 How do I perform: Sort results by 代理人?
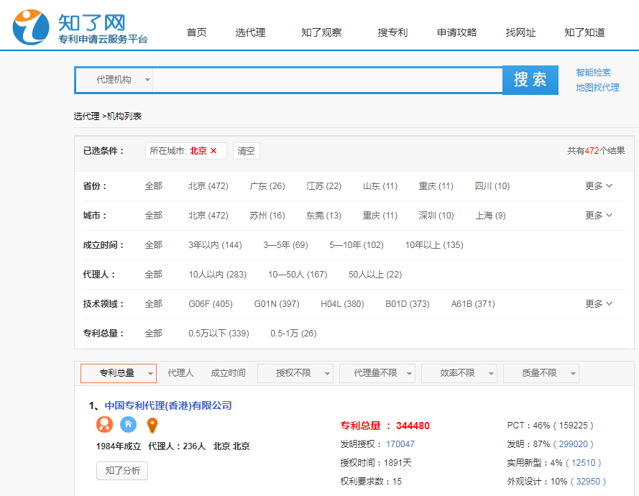point(180,373)
